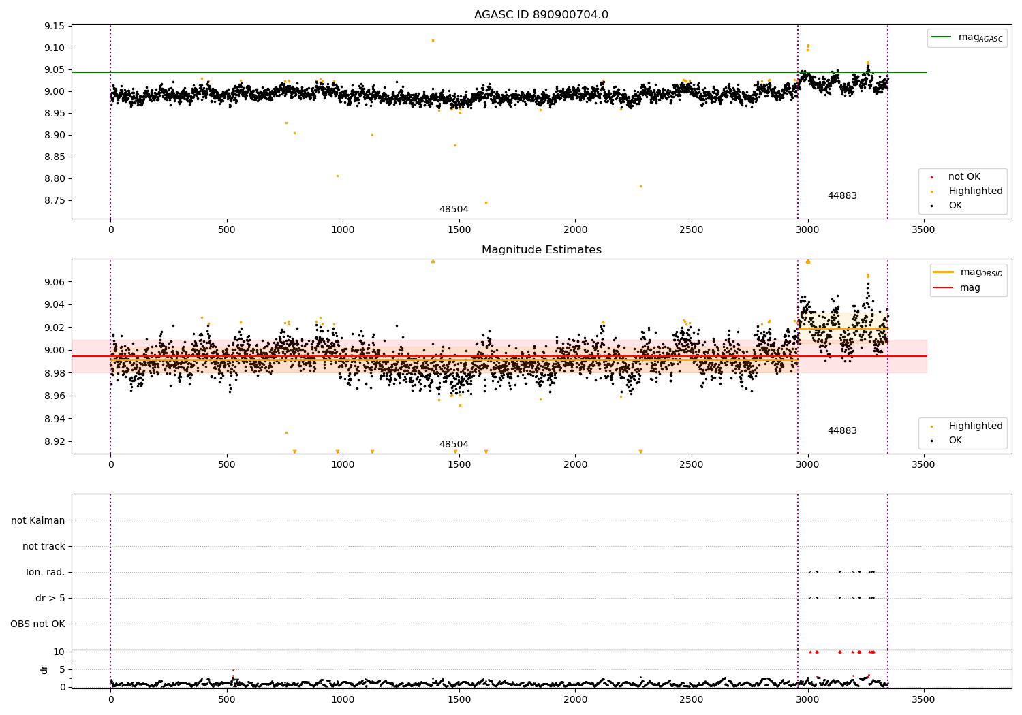The image size is (1022, 715).
Task: Click x-axis tick 2500 under the middle plot
Action: tap(692, 465)
